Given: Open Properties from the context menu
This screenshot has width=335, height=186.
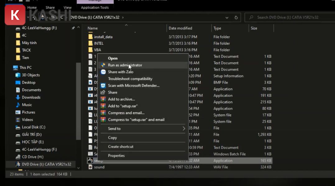Looking at the screenshot, I should 116,156.
